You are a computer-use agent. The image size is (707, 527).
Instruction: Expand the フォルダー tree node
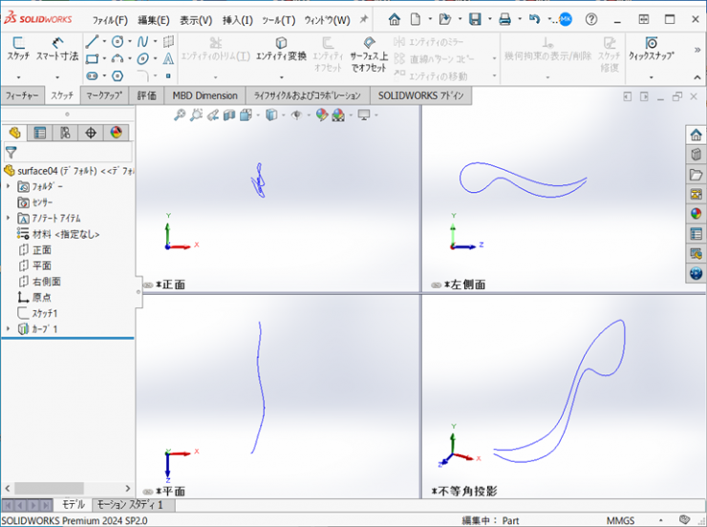(8, 186)
